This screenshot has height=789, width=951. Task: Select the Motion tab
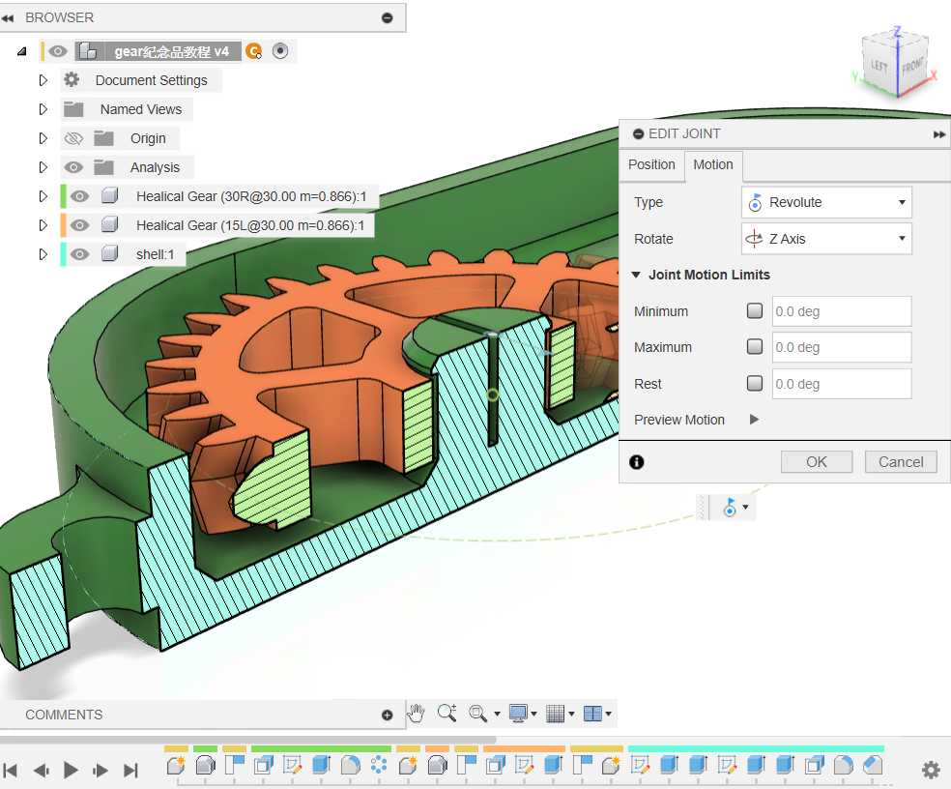click(x=713, y=165)
